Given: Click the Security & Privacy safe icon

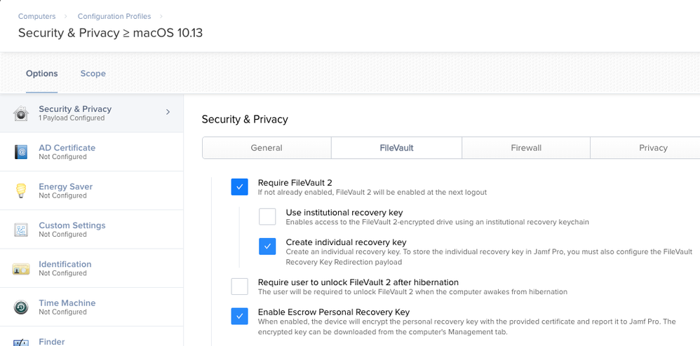Looking at the screenshot, I should tap(21, 113).
